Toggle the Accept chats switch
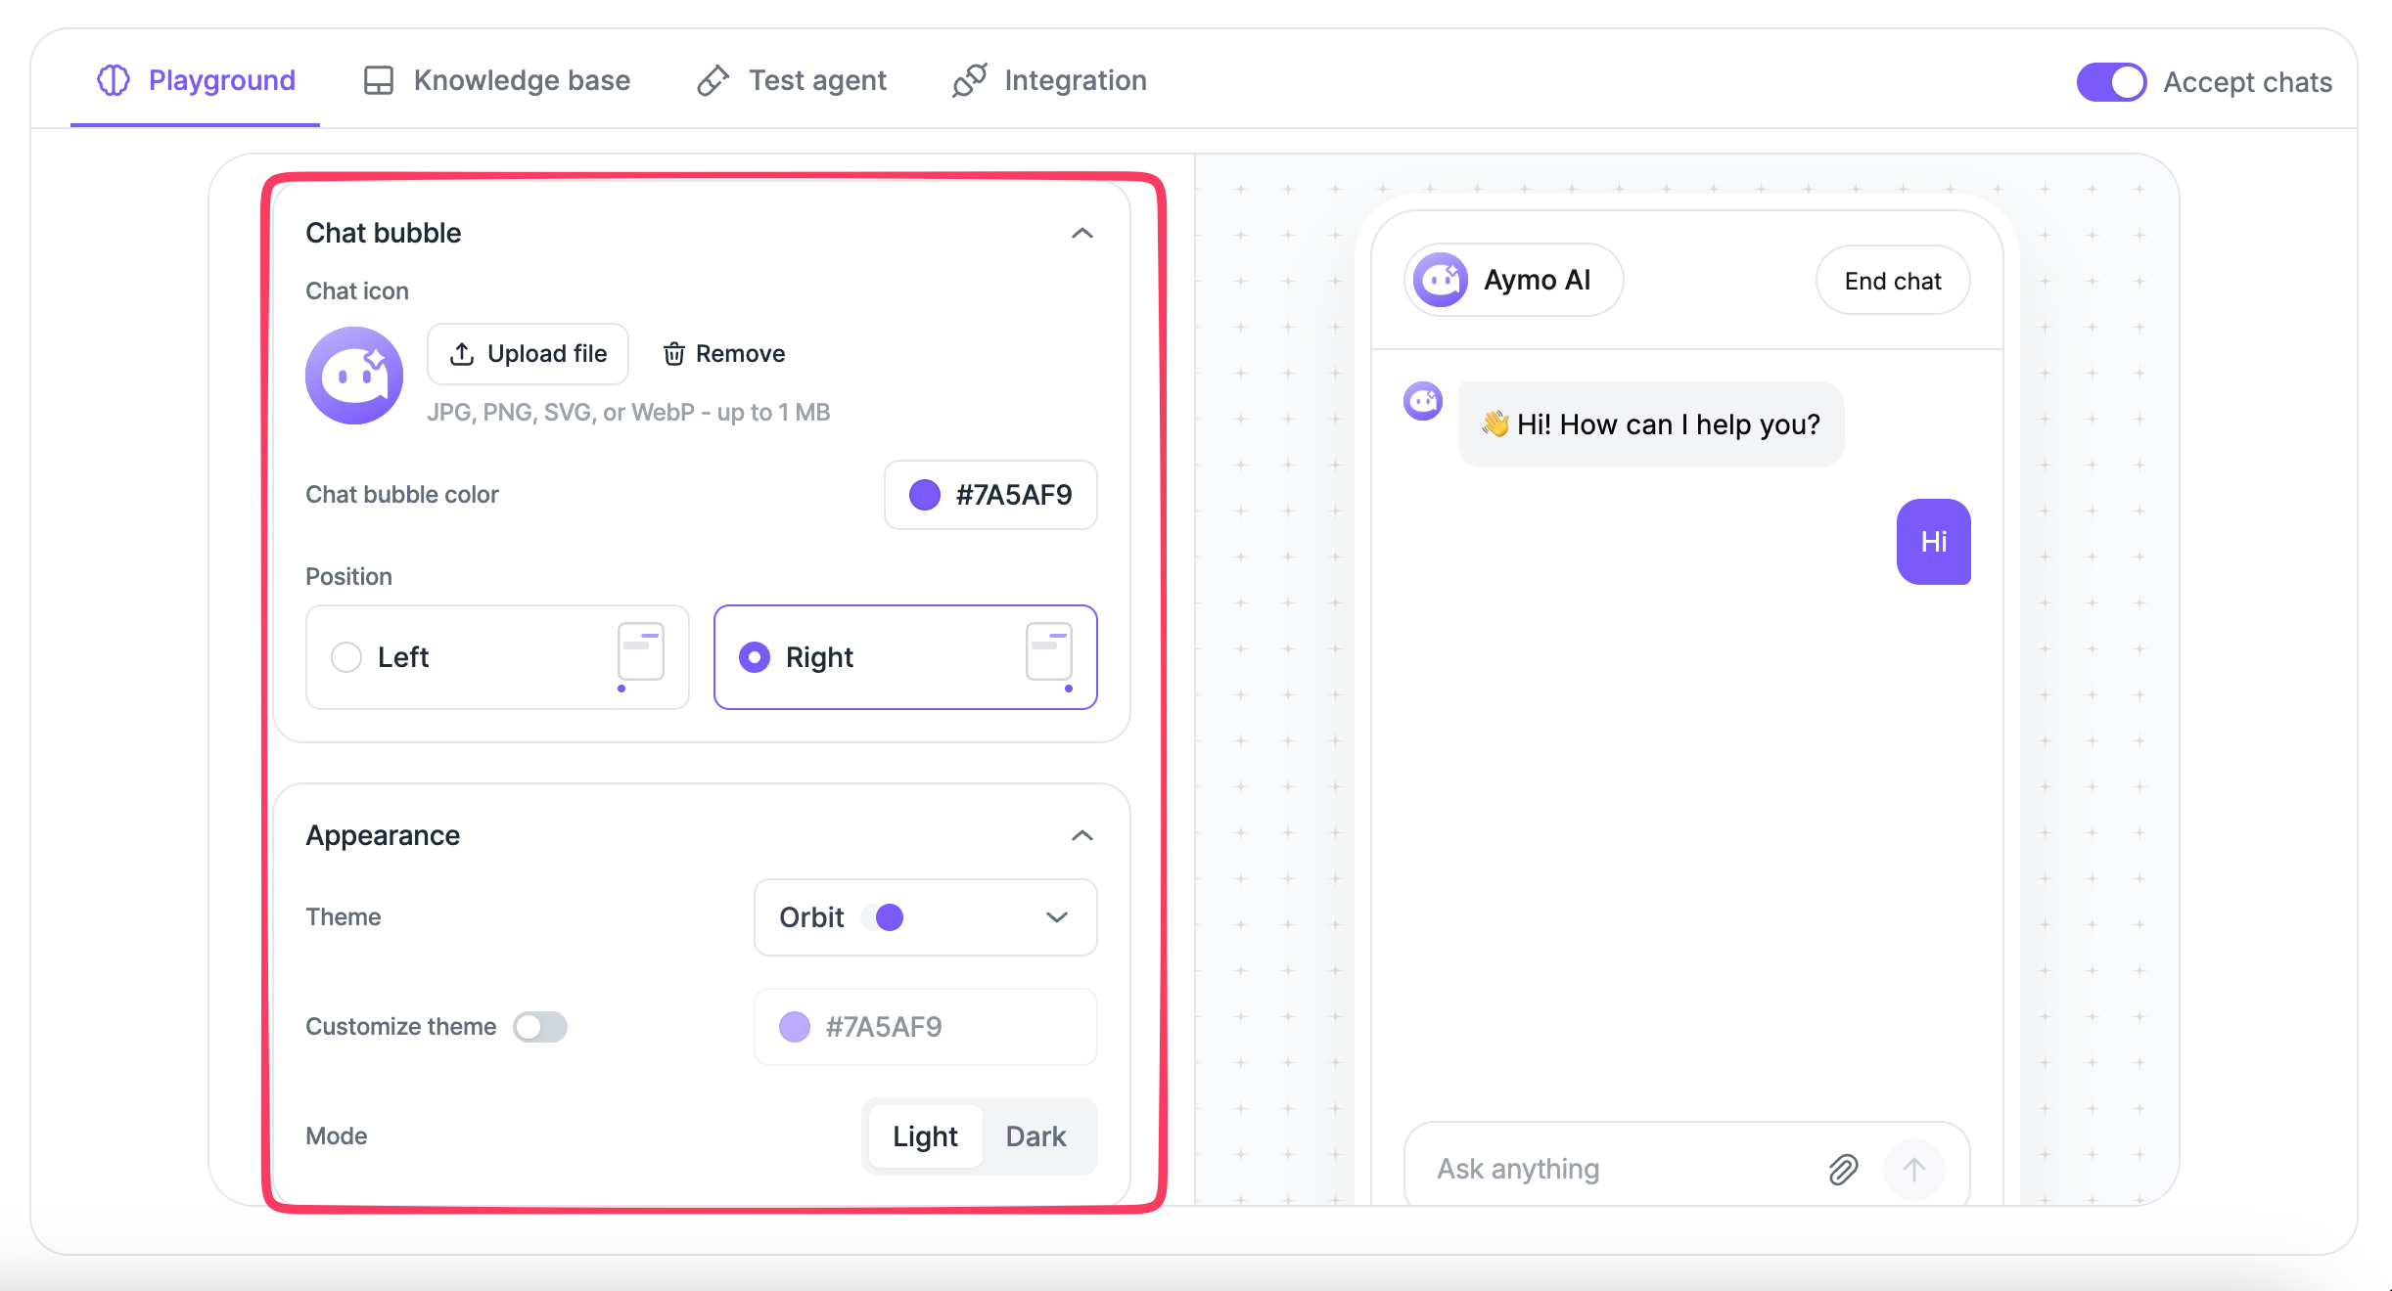Image resolution: width=2392 pixels, height=1291 pixels. (2111, 82)
